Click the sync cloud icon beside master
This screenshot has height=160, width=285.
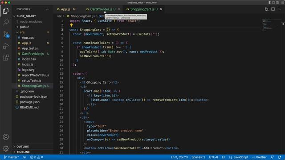point(24,157)
